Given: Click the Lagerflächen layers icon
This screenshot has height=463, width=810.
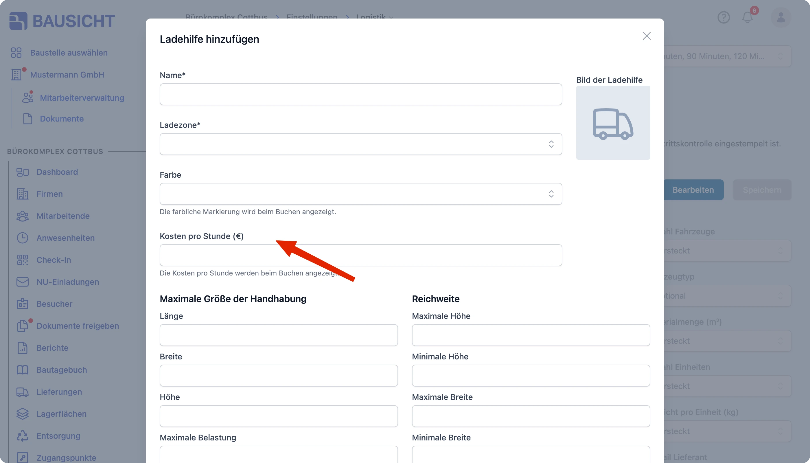Looking at the screenshot, I should pyautogui.click(x=23, y=414).
